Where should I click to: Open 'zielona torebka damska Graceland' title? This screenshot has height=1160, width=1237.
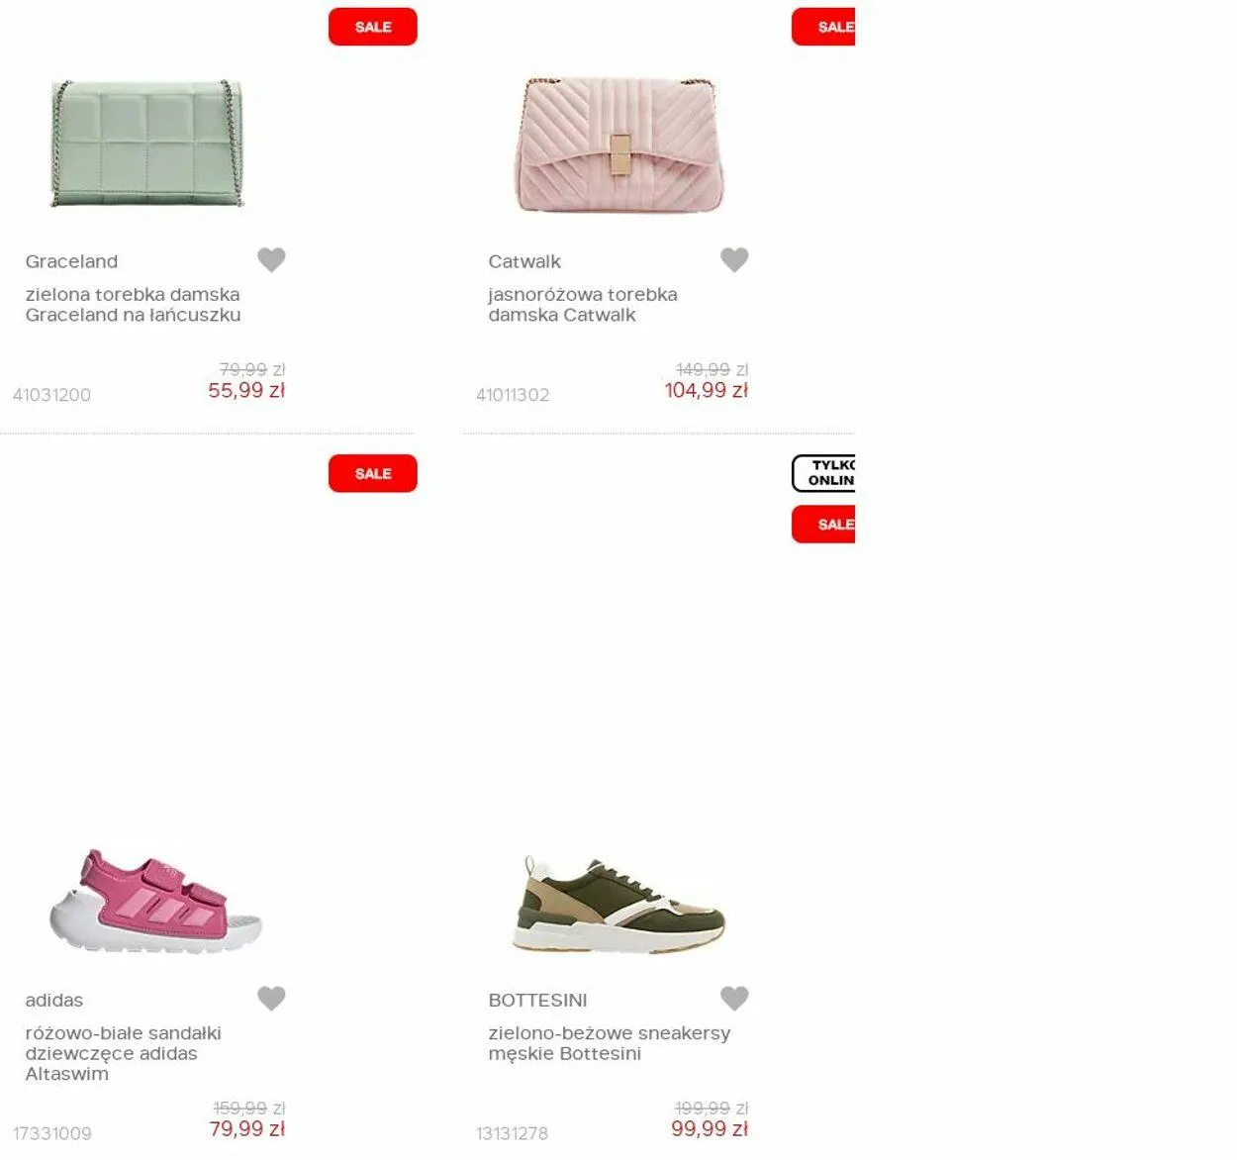pos(133,305)
